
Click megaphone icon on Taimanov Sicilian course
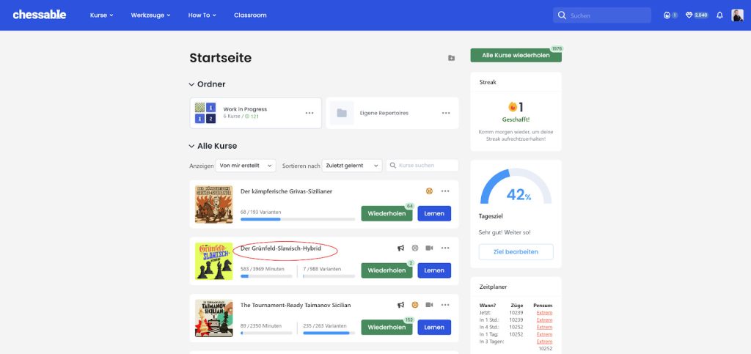coord(400,304)
